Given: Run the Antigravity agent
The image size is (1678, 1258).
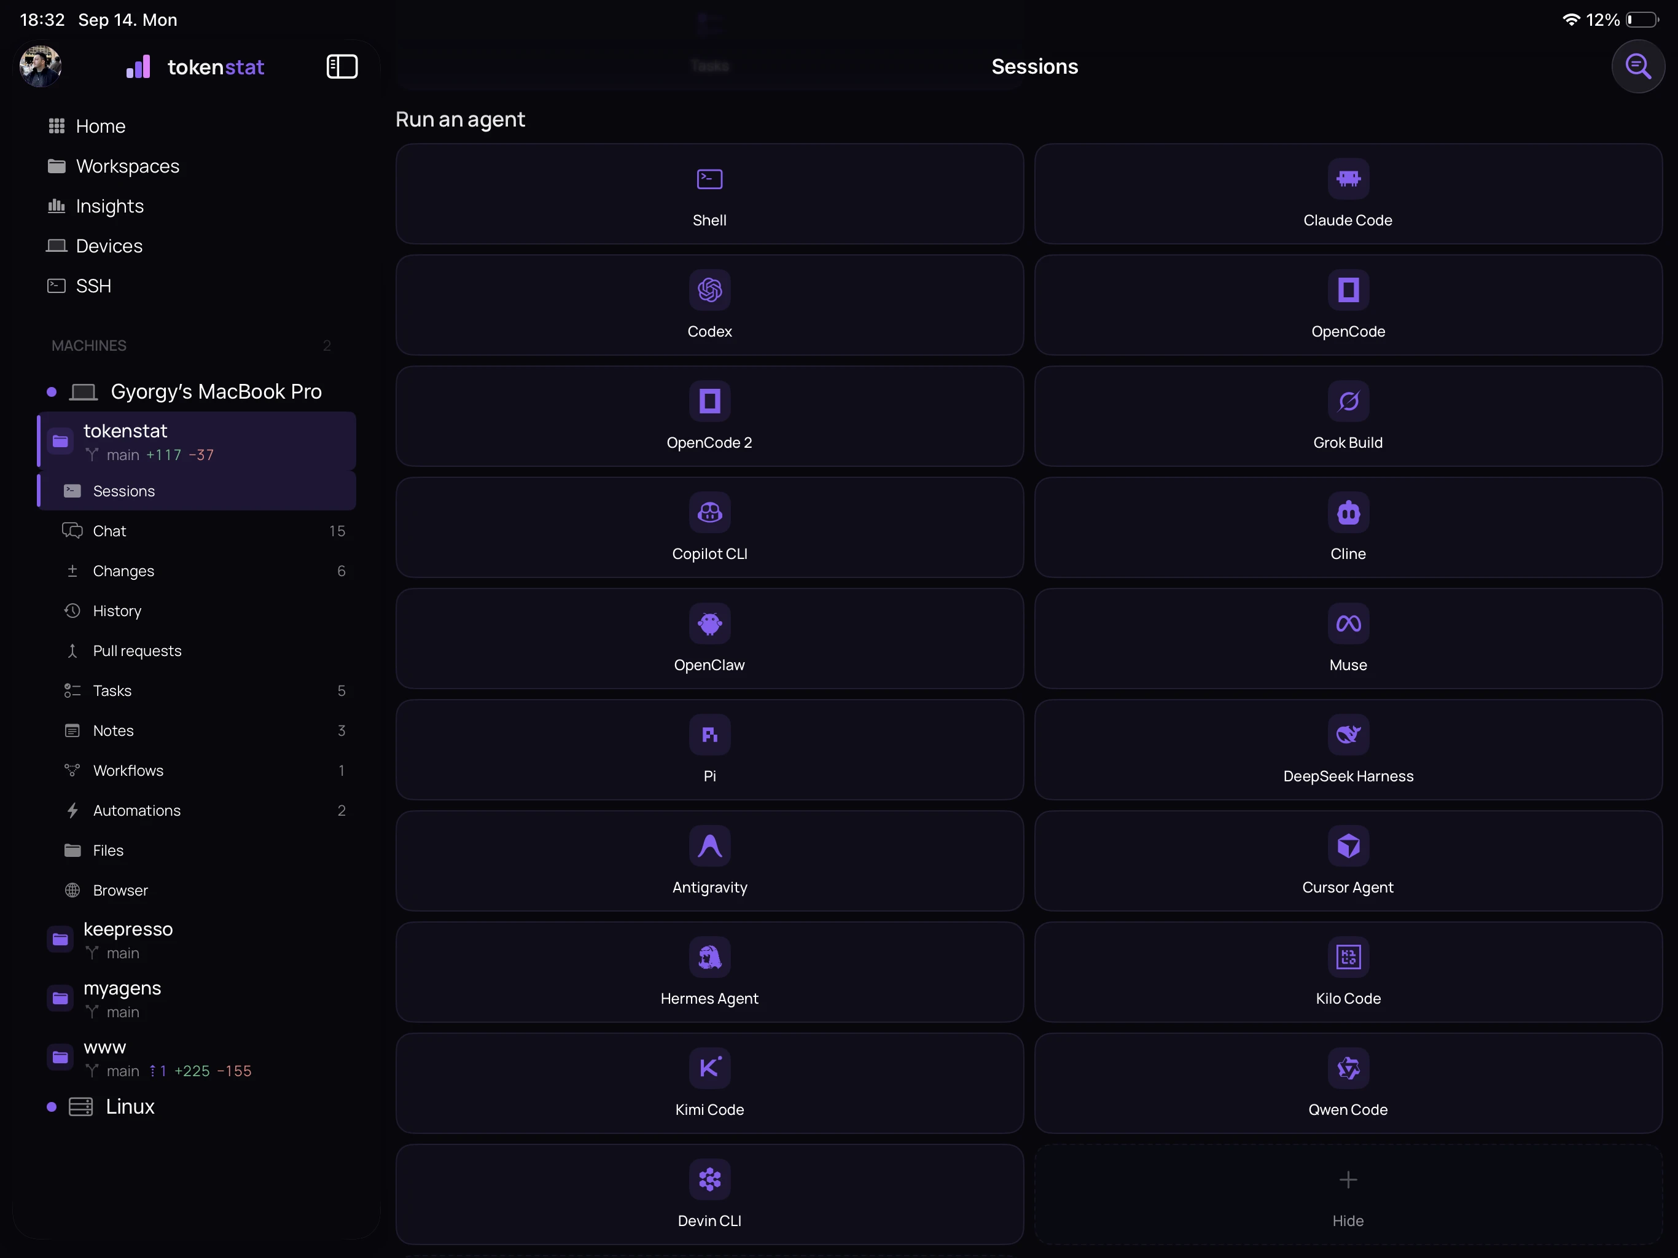Looking at the screenshot, I should click(x=709, y=861).
